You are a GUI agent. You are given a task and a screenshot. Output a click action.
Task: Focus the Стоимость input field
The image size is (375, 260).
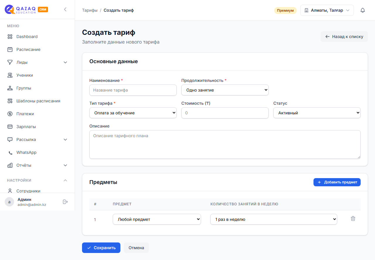click(225, 113)
